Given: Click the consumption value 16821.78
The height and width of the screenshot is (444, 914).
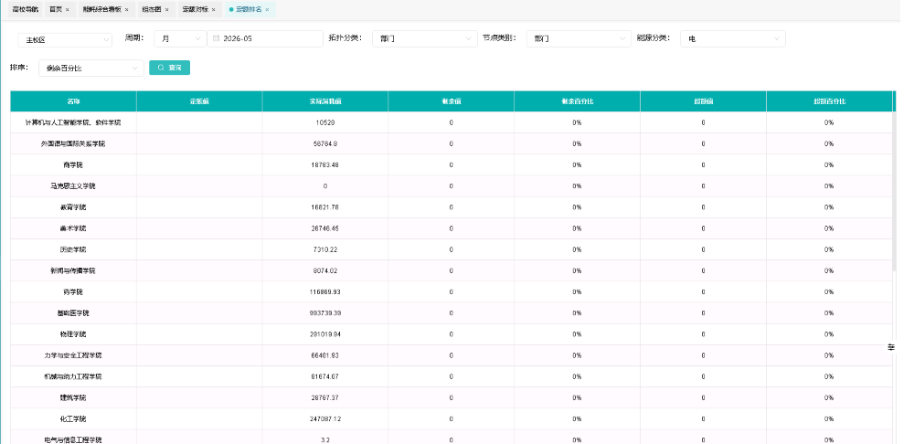Looking at the screenshot, I should (x=325, y=207).
